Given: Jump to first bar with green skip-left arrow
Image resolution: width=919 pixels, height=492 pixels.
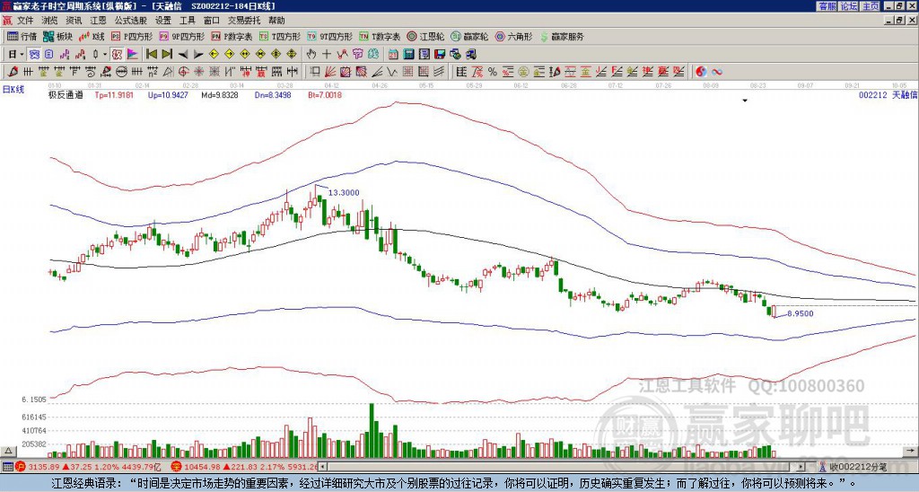Looking at the screenshot, I should click(152, 55).
